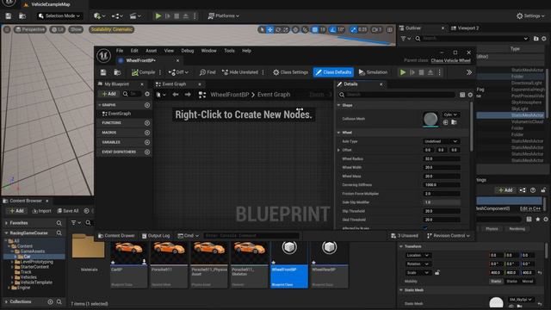Add a new function with plus icon
The width and height of the screenshot is (551, 310).
point(147,123)
